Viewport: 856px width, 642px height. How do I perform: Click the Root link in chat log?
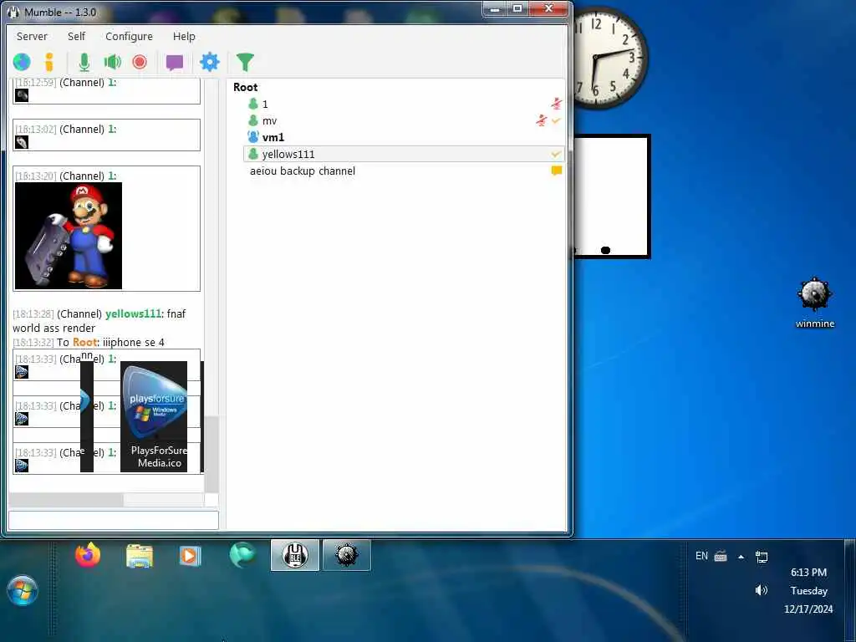[x=84, y=342]
